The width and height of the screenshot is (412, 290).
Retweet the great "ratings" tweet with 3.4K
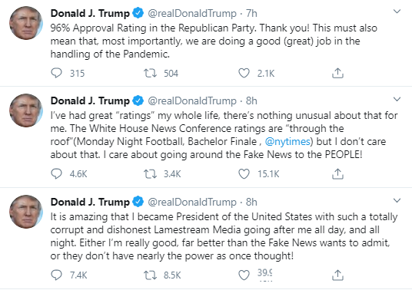(150, 174)
